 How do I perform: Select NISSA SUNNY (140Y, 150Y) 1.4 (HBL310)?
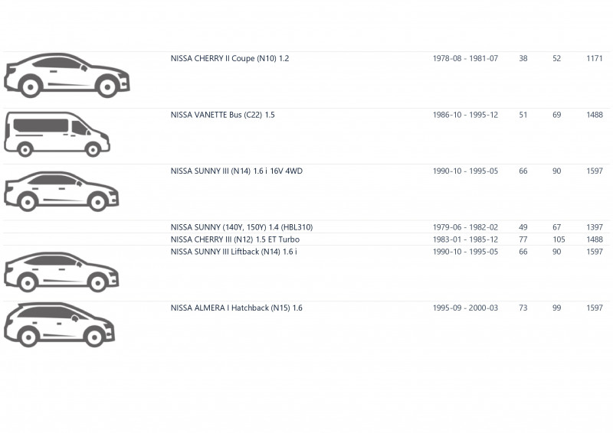coord(241,227)
